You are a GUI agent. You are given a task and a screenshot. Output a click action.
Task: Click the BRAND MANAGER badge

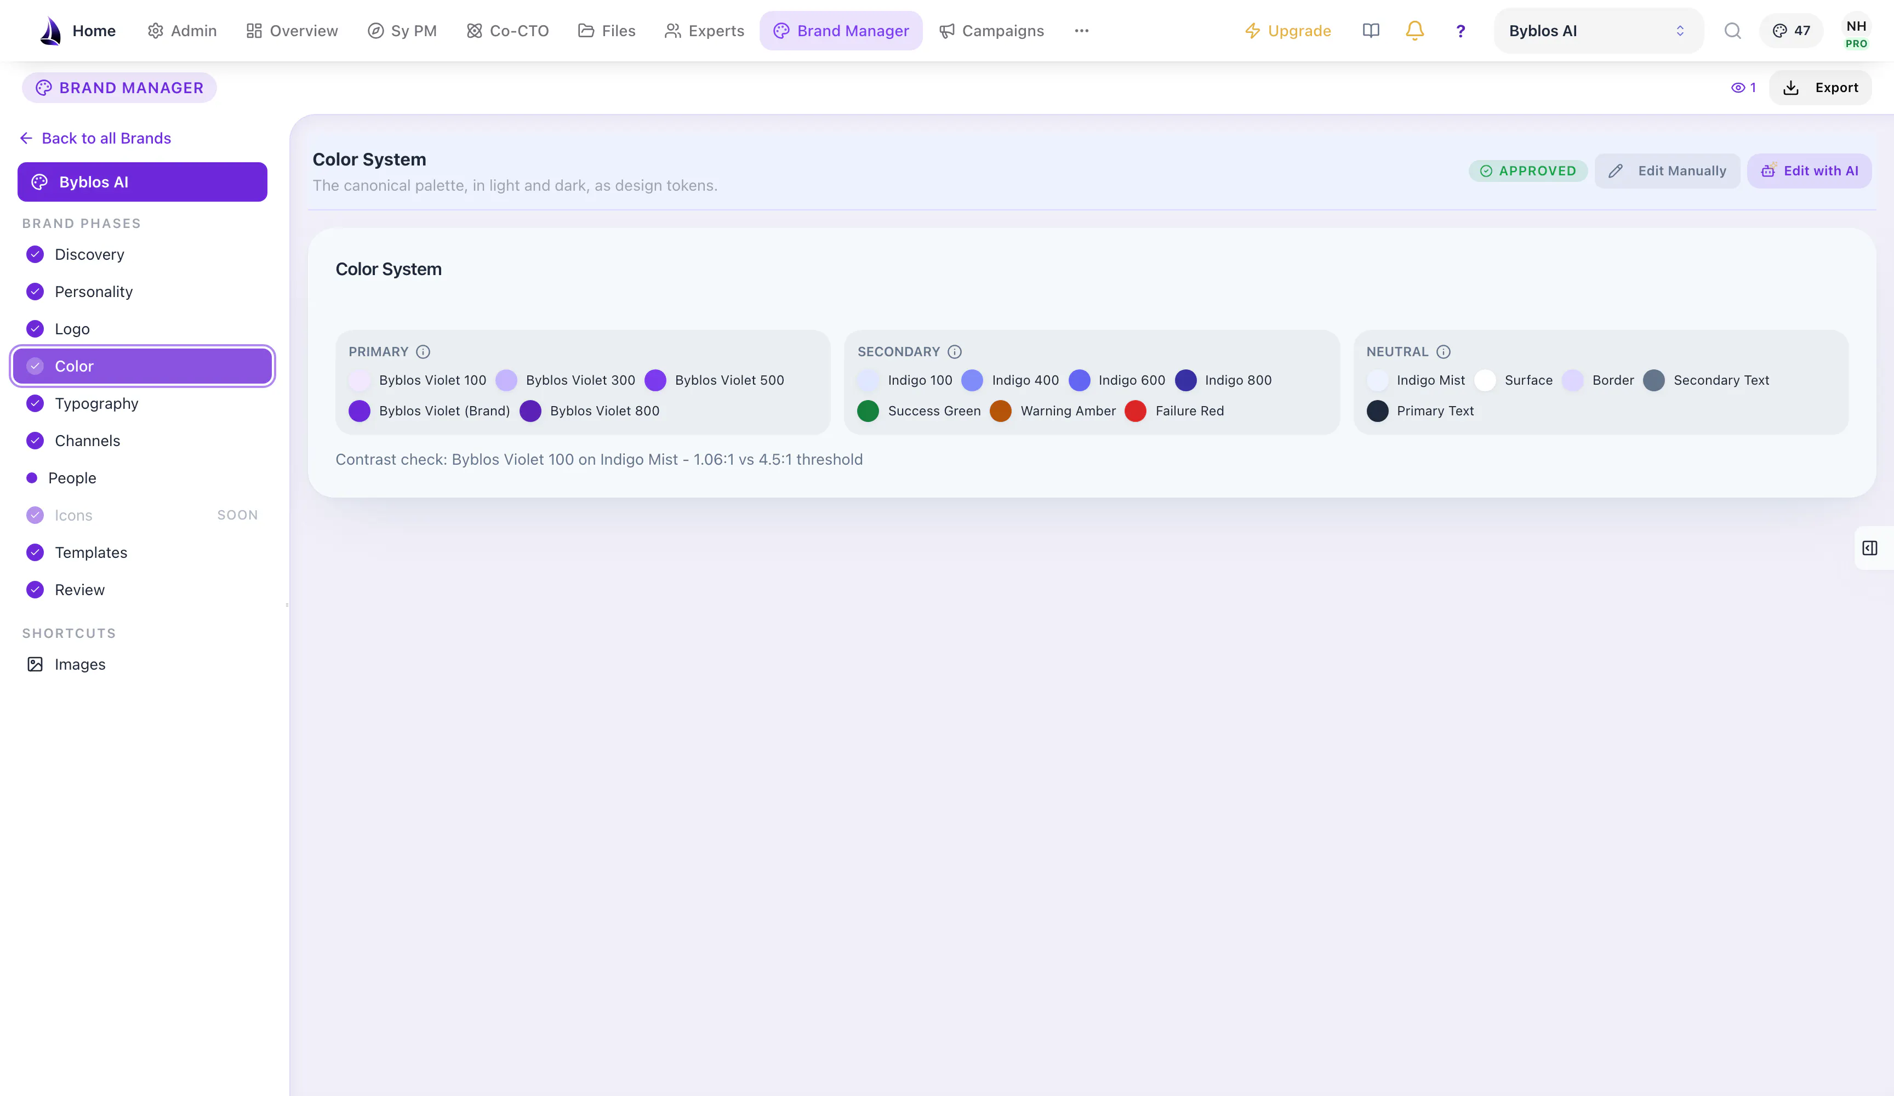[119, 88]
